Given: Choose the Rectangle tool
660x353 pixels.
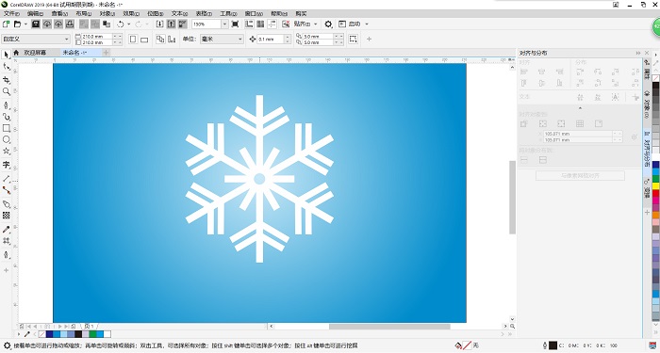Looking at the screenshot, I should (7, 128).
